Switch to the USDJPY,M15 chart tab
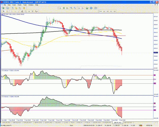The height and width of the screenshot is (127, 159). 49,122
